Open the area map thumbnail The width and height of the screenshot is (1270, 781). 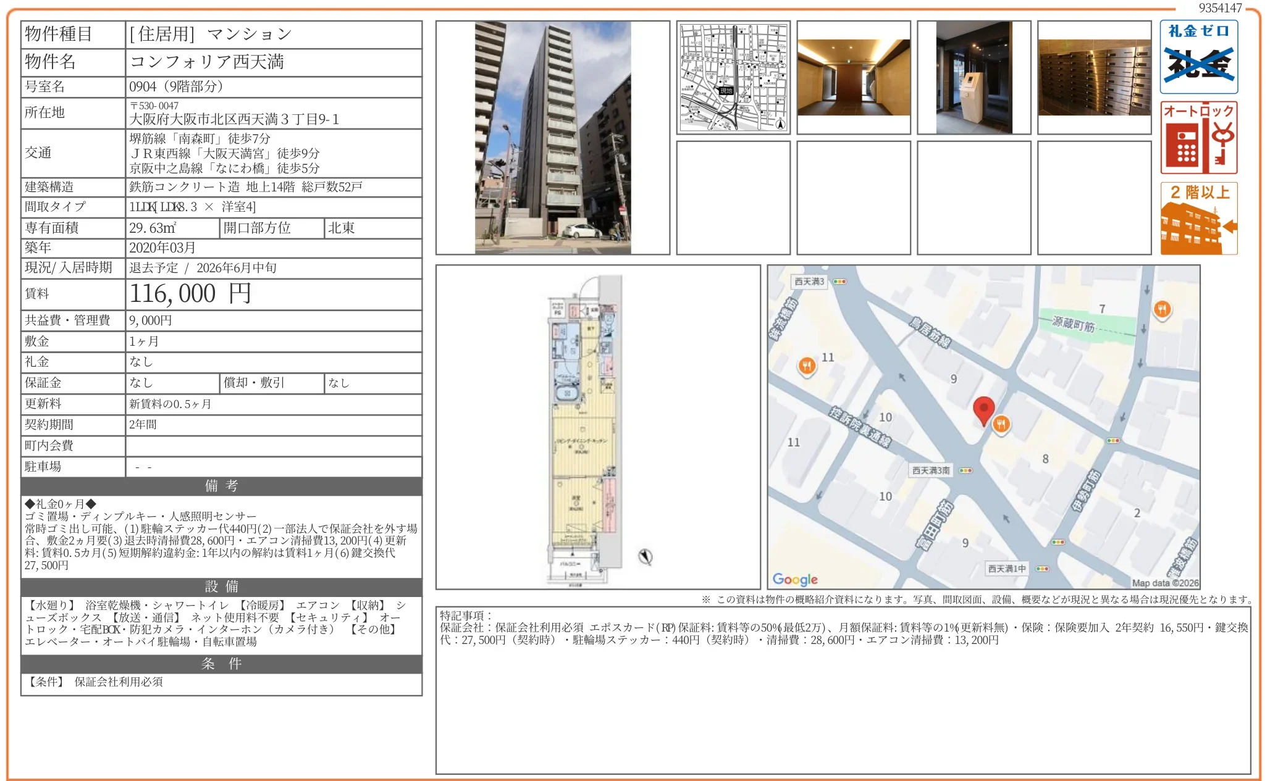(733, 78)
